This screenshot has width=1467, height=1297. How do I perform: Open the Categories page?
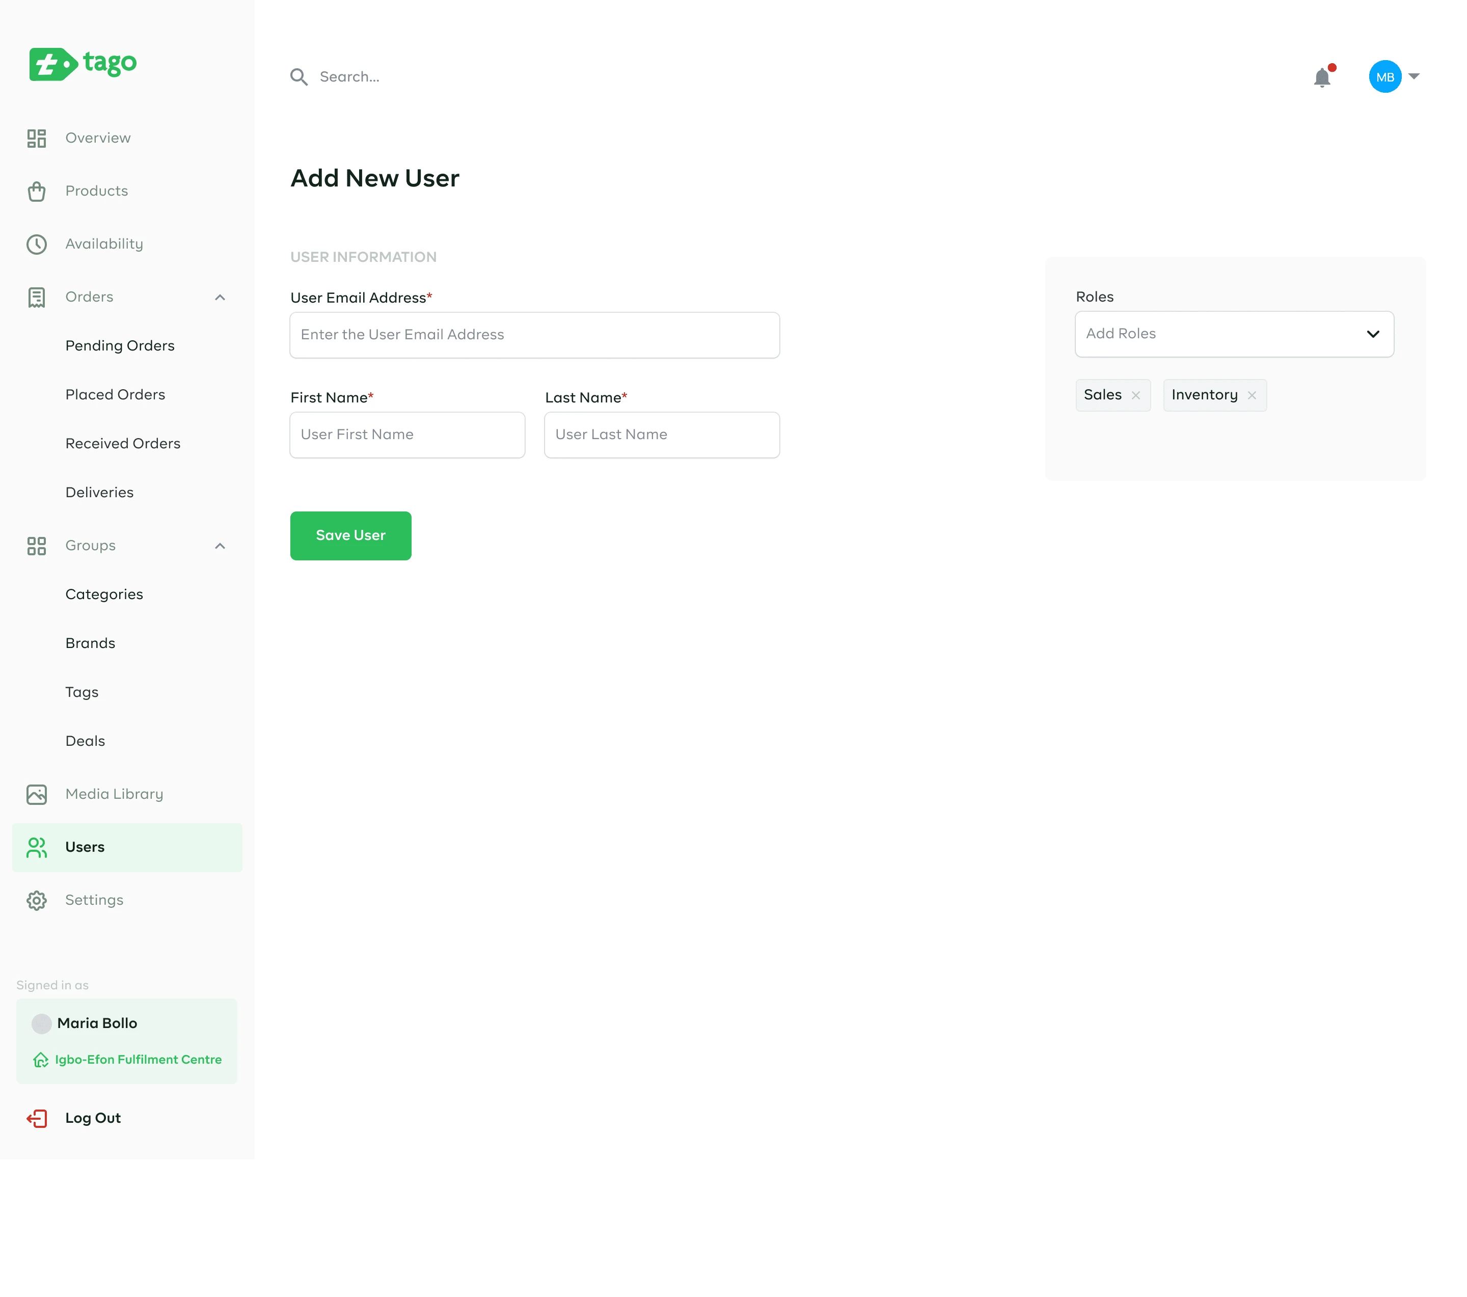coord(104,595)
